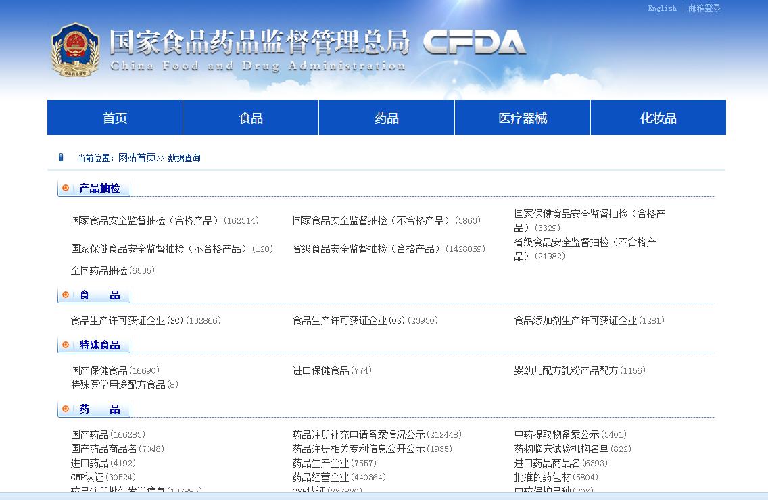Click the blue capsule icon before 当前位置

62,157
